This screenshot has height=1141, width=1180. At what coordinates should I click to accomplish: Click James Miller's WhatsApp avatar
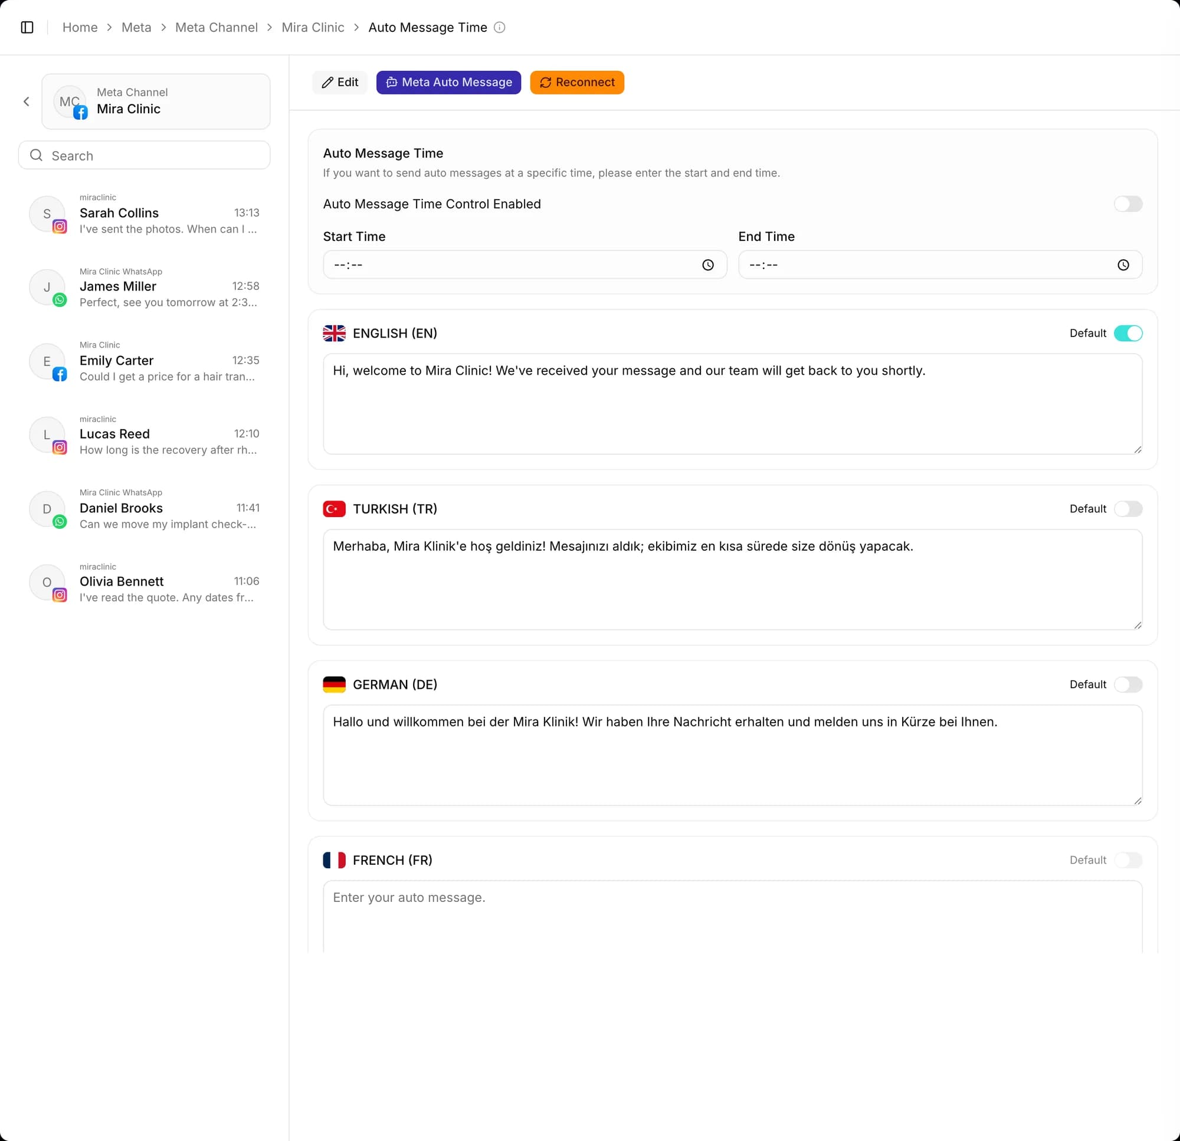(48, 287)
